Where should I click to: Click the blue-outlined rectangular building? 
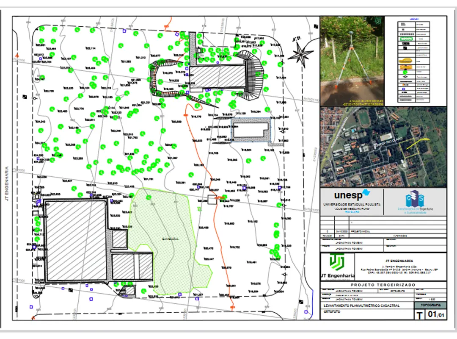[252, 130]
